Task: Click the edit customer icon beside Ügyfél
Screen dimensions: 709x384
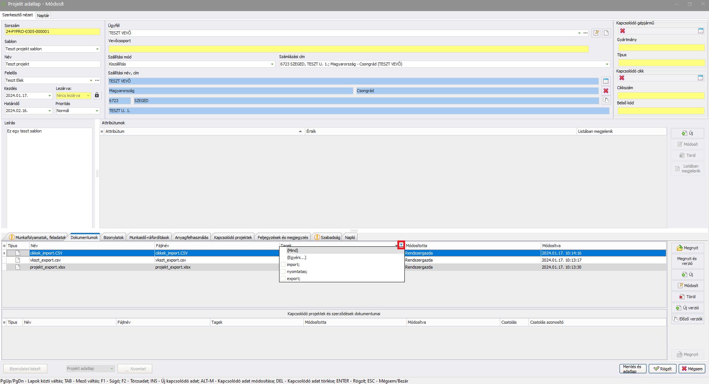Action: 596,33
